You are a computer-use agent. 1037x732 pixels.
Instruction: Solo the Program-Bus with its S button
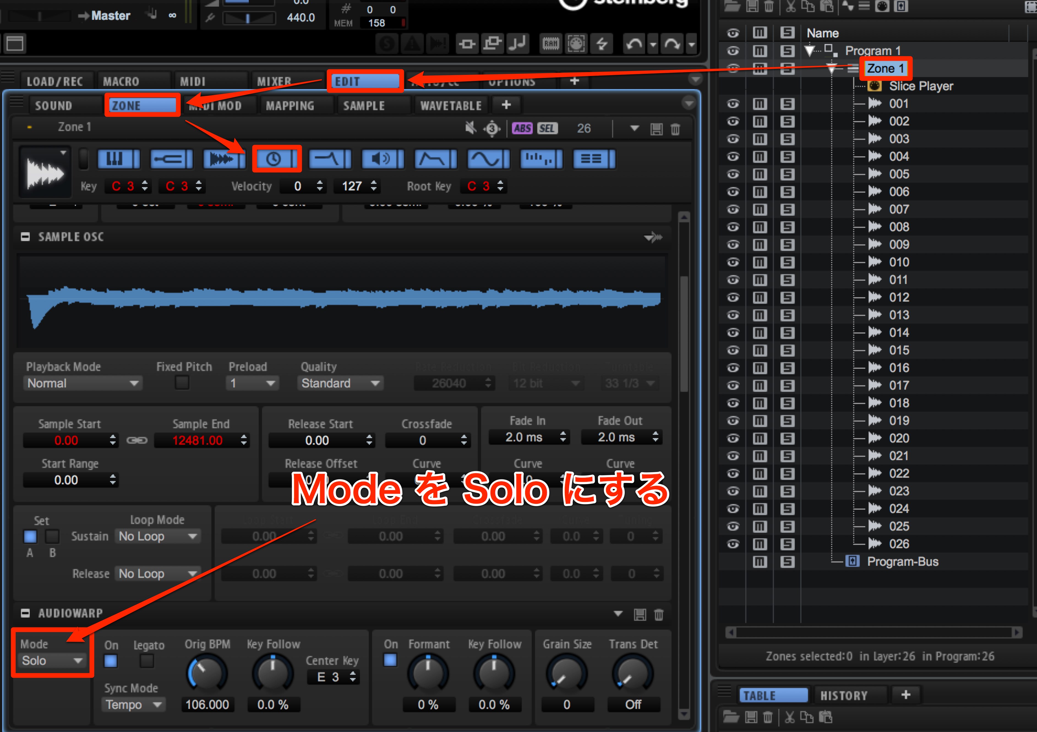787,562
